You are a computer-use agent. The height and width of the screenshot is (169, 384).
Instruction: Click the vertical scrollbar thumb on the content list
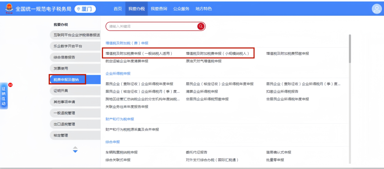point(350,49)
